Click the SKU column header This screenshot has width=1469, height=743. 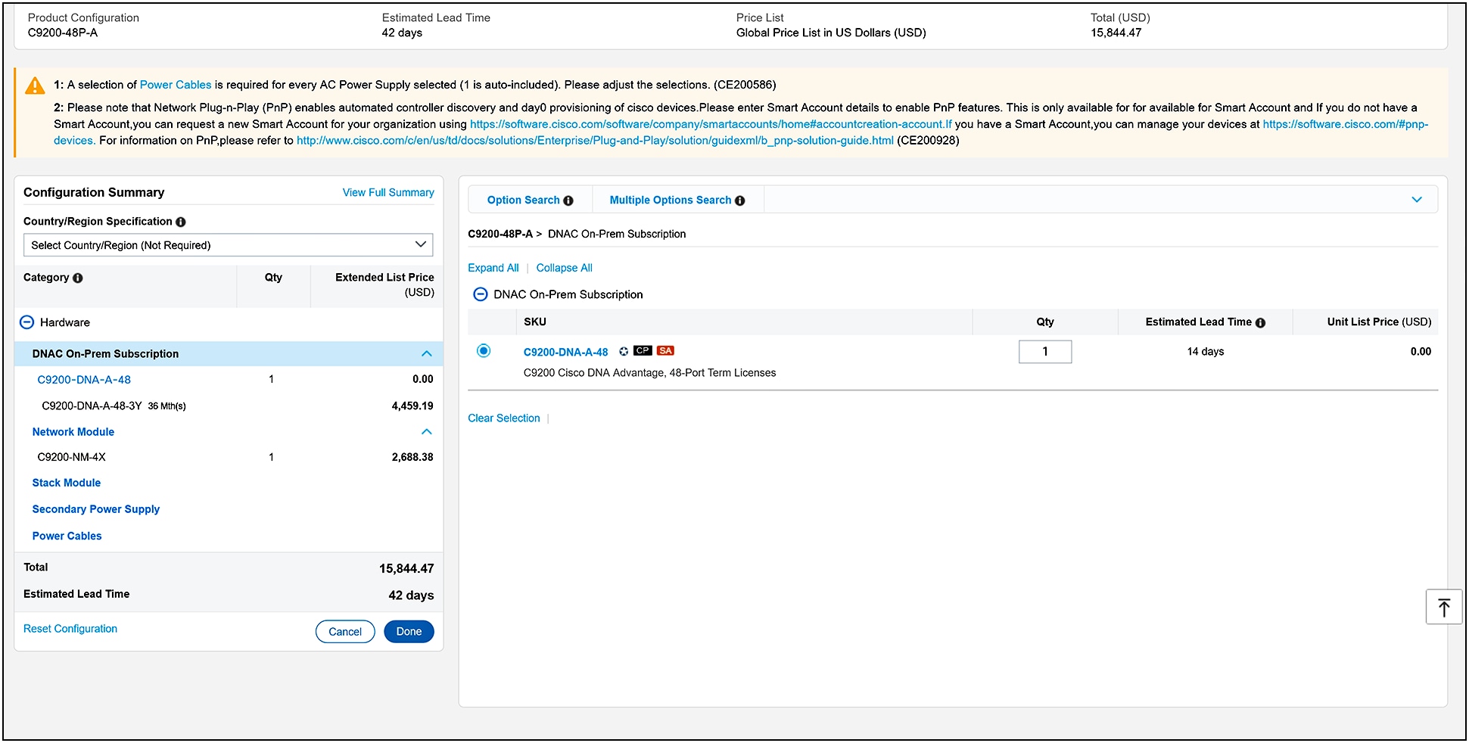[x=535, y=322]
